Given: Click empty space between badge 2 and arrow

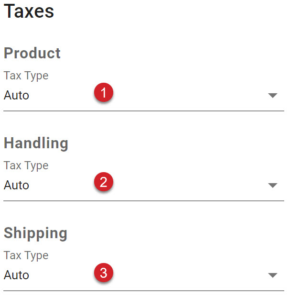Looking at the screenshot, I should (191, 185).
